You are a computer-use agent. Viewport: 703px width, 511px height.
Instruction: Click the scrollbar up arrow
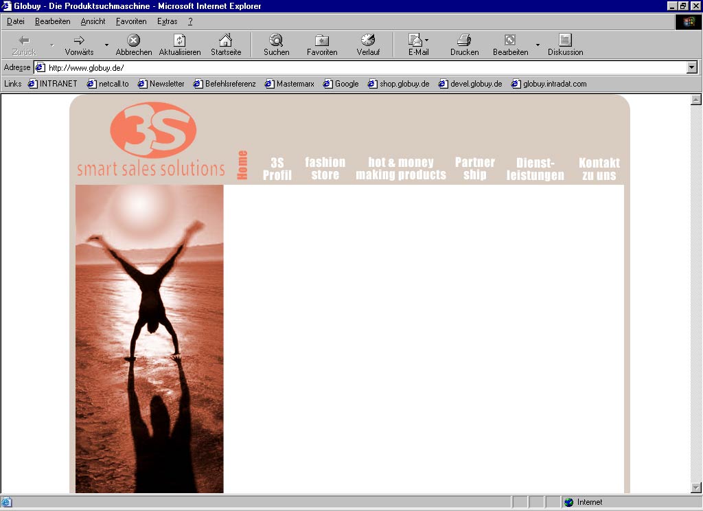pyautogui.click(x=696, y=100)
